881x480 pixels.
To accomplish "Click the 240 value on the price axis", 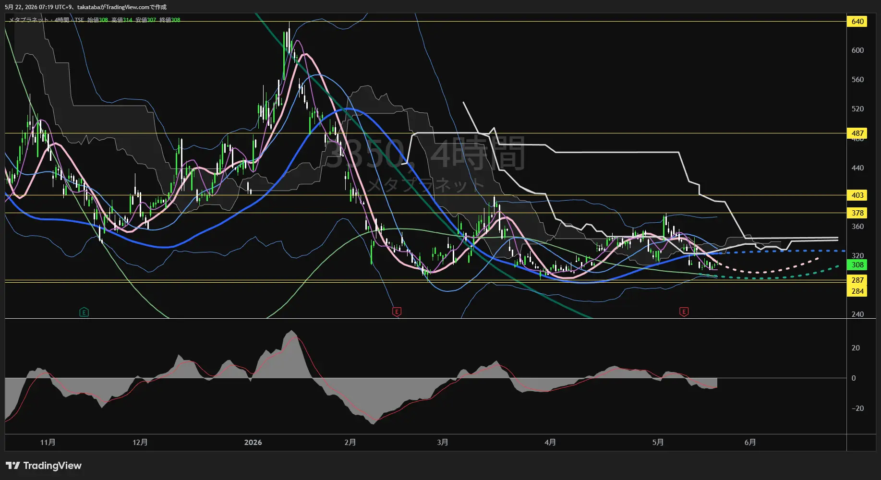I will click(857, 314).
